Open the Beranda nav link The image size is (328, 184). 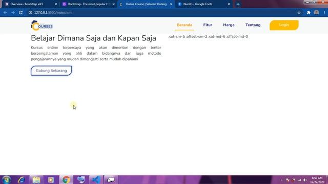(x=184, y=25)
